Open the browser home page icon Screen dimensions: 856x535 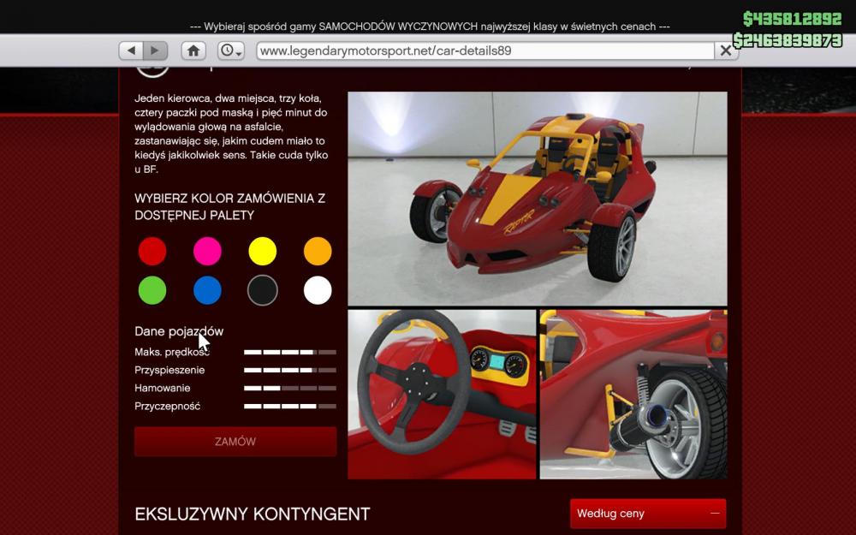pos(193,51)
